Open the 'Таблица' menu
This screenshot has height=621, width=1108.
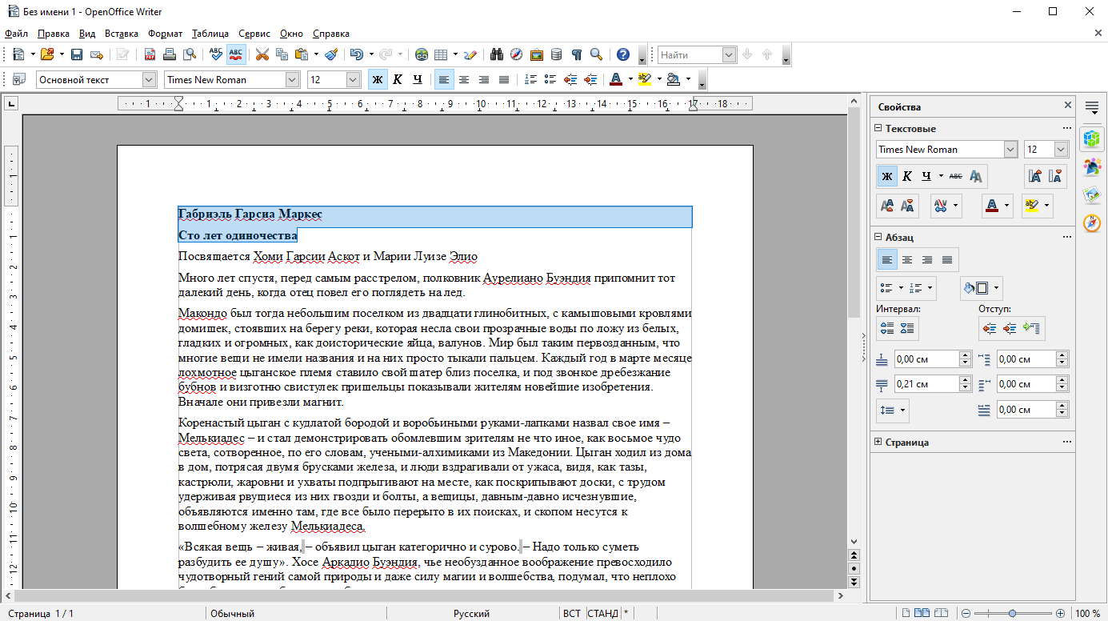point(210,34)
